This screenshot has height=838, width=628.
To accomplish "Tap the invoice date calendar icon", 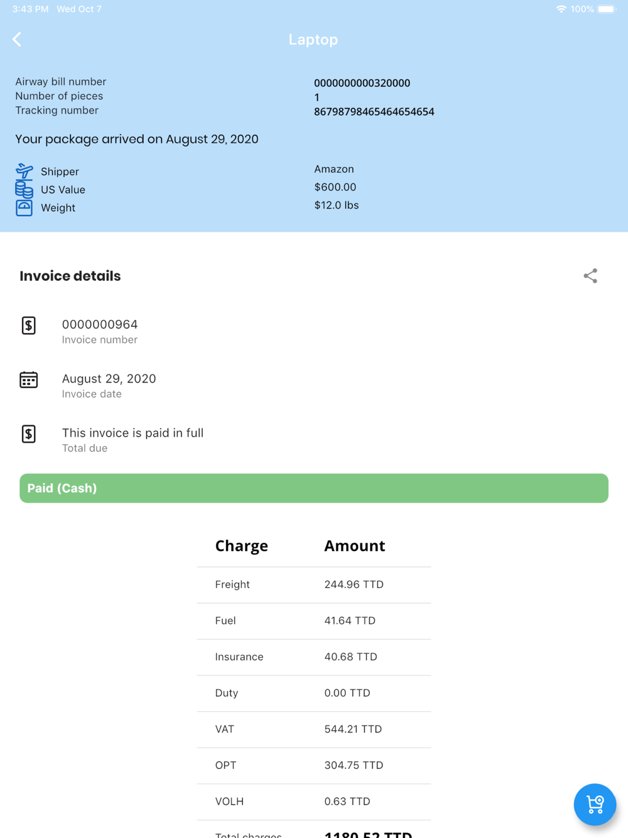I will 29,380.
